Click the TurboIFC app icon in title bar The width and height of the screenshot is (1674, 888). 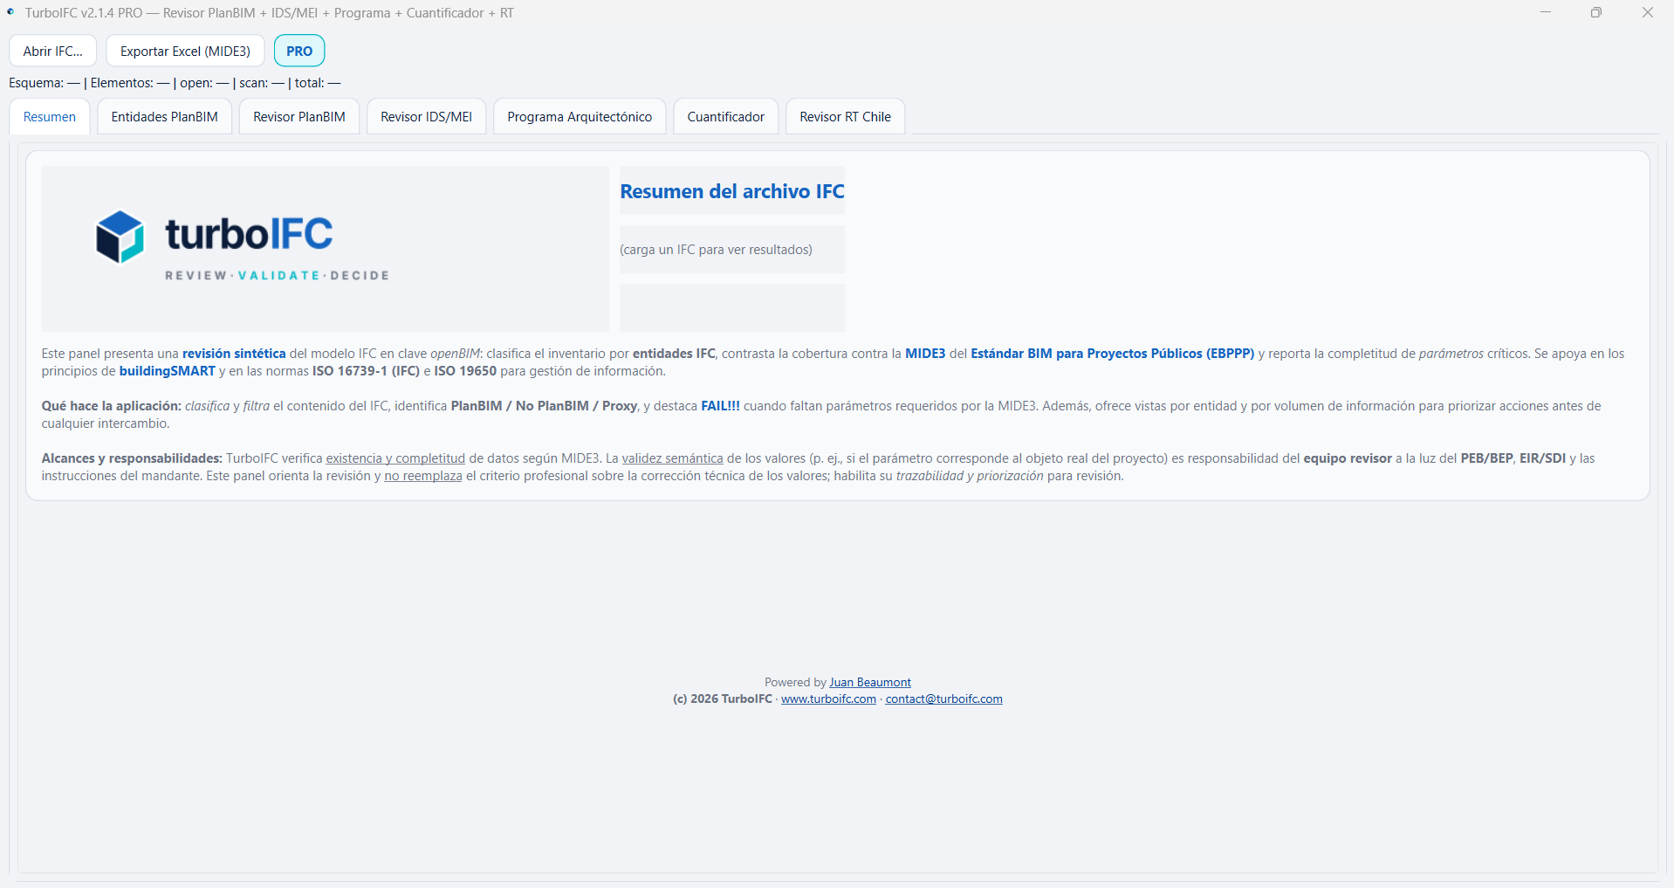[x=11, y=12]
